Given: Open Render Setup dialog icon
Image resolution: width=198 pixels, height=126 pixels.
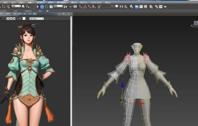Looking at the screenshot, I should pos(157,6).
